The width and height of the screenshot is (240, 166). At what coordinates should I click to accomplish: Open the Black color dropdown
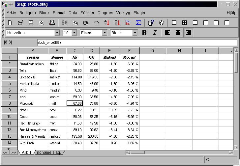pyautogui.click(x=135, y=33)
